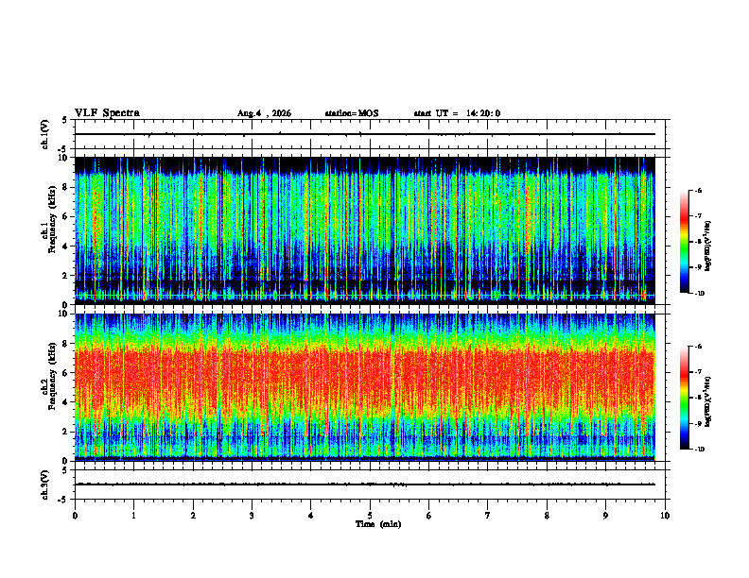Click the "ch.1(V)" waveform axis label
Image resolution: width=749 pixels, height=578 pixels.
[45, 134]
